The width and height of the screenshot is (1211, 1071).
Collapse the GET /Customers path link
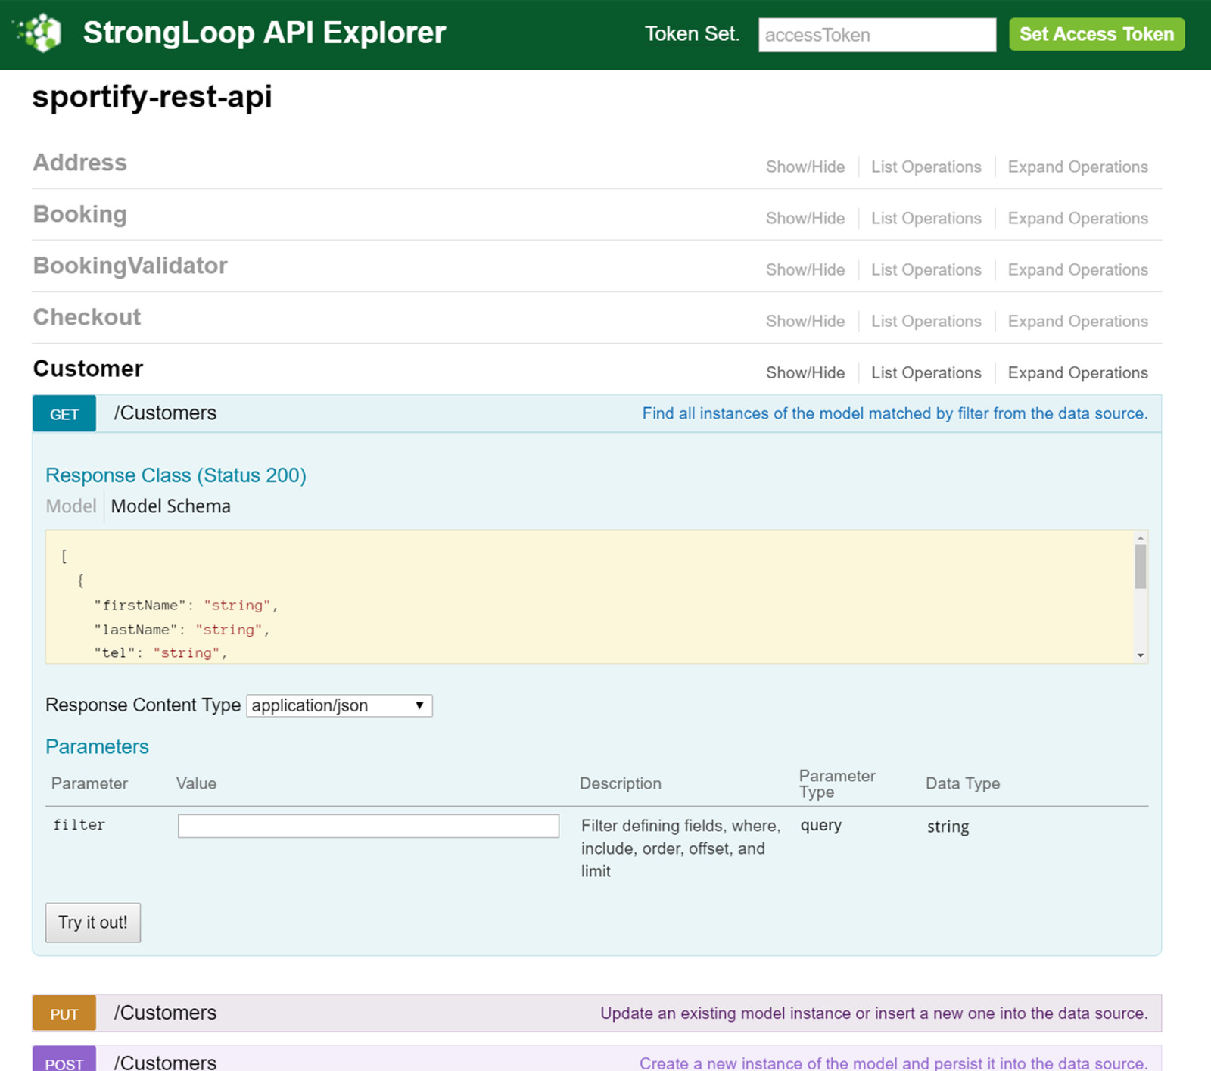click(165, 413)
